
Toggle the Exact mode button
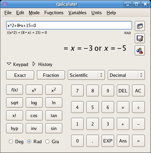(20, 75)
